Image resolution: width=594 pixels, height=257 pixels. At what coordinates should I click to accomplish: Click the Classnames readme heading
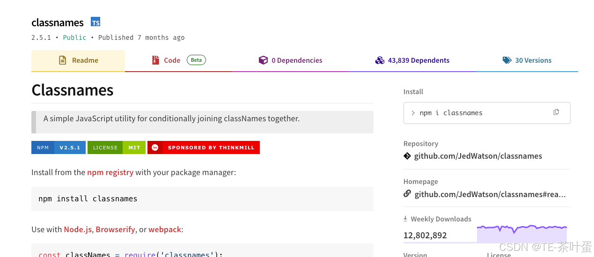[73, 90]
